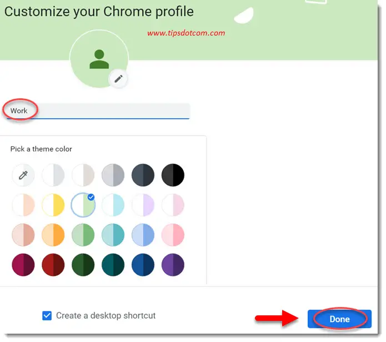The image size is (386, 342).
Task: Select the teal aqua theme color
Action: 113,235
